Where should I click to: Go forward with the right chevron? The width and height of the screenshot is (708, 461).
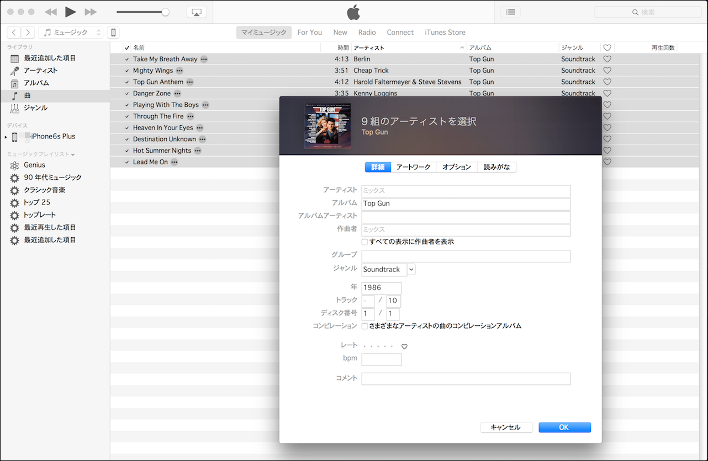[x=28, y=33]
